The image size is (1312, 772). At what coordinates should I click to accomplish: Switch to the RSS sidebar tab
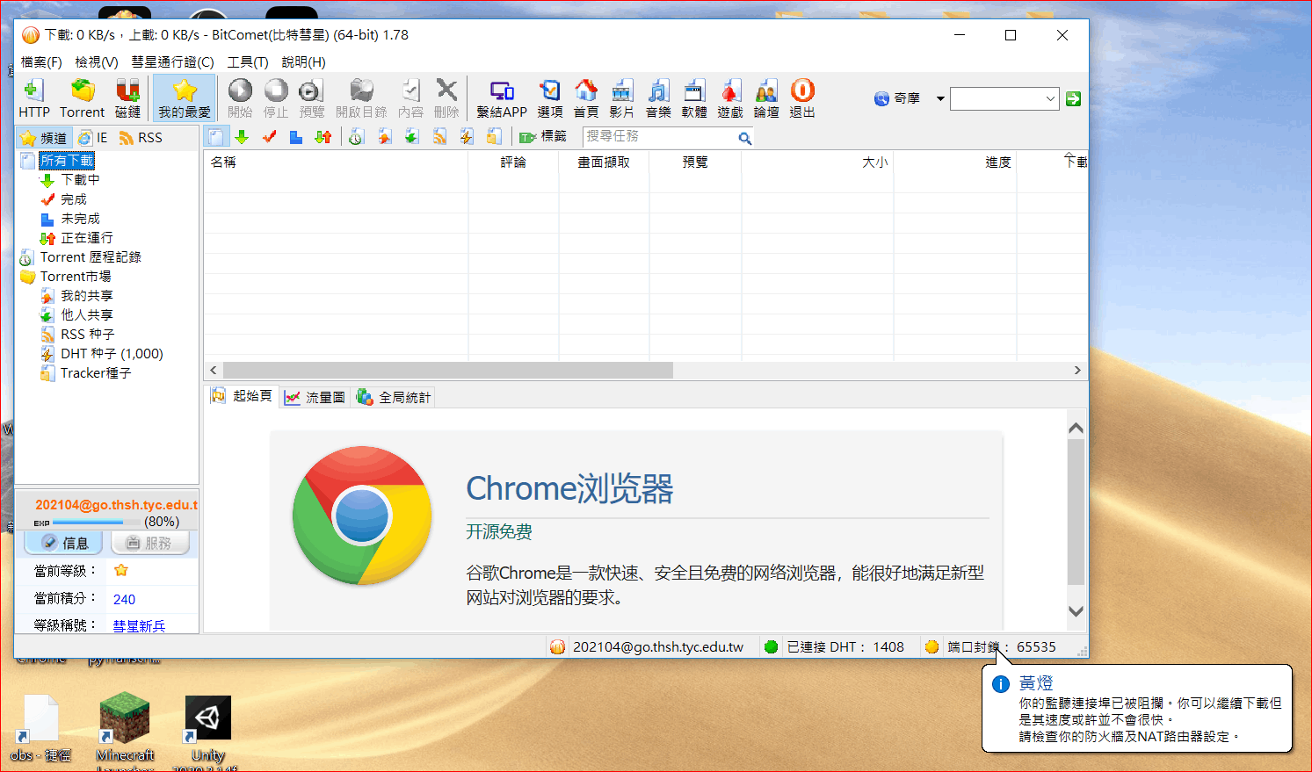pos(141,138)
